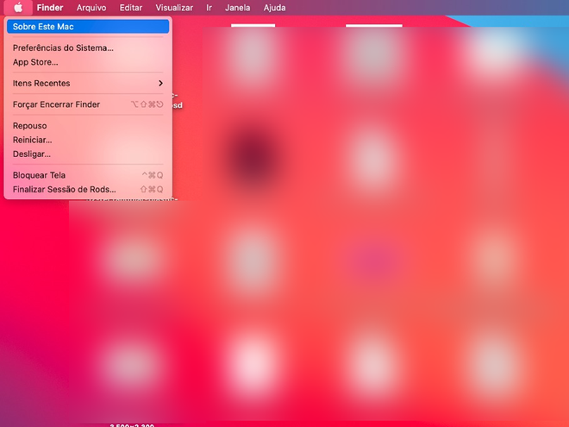Open the Editar menu
569x427 pixels.
(x=131, y=8)
